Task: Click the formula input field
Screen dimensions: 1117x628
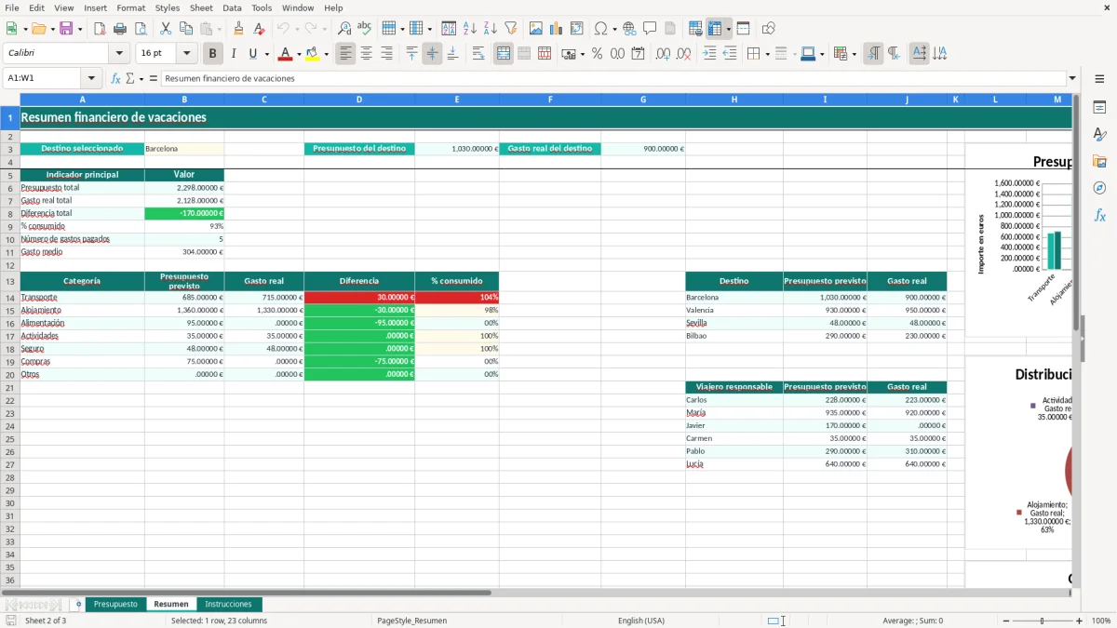Action: (613, 78)
